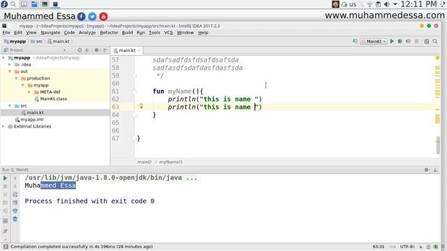447x251 pixels.
Task: Open Project panel gear settings
Action: coord(97,50)
